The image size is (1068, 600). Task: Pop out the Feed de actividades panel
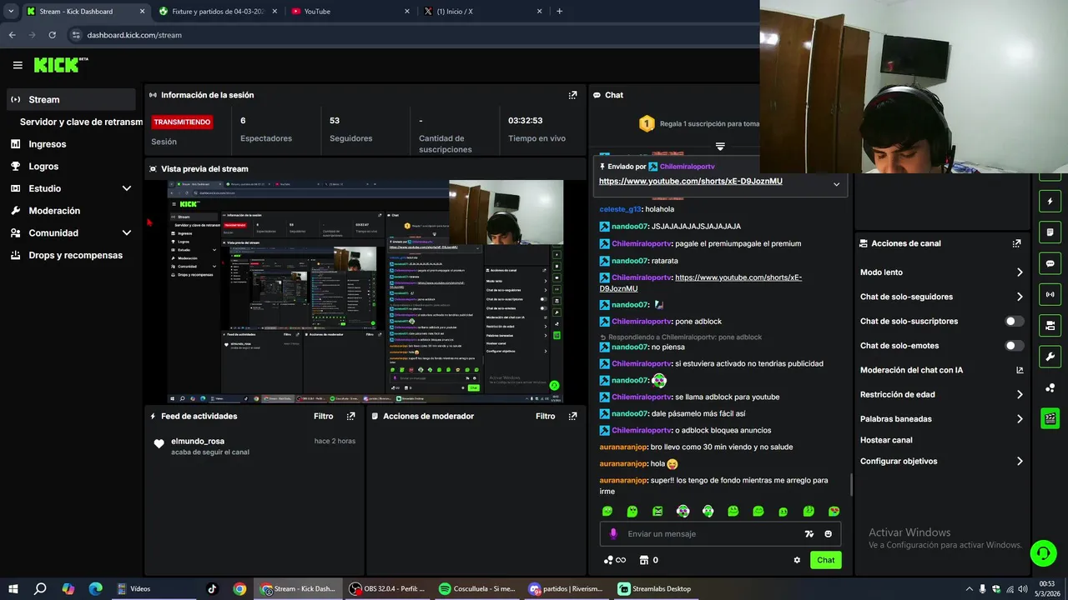tap(351, 416)
